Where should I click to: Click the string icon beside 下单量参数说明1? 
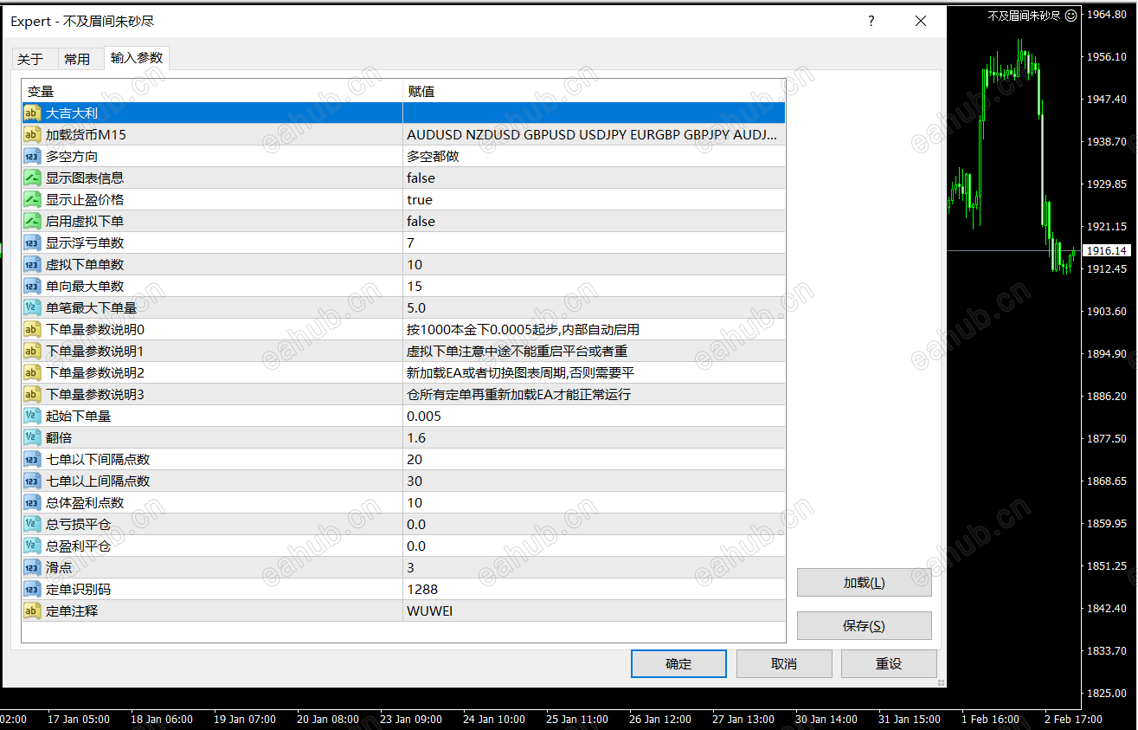(x=32, y=351)
